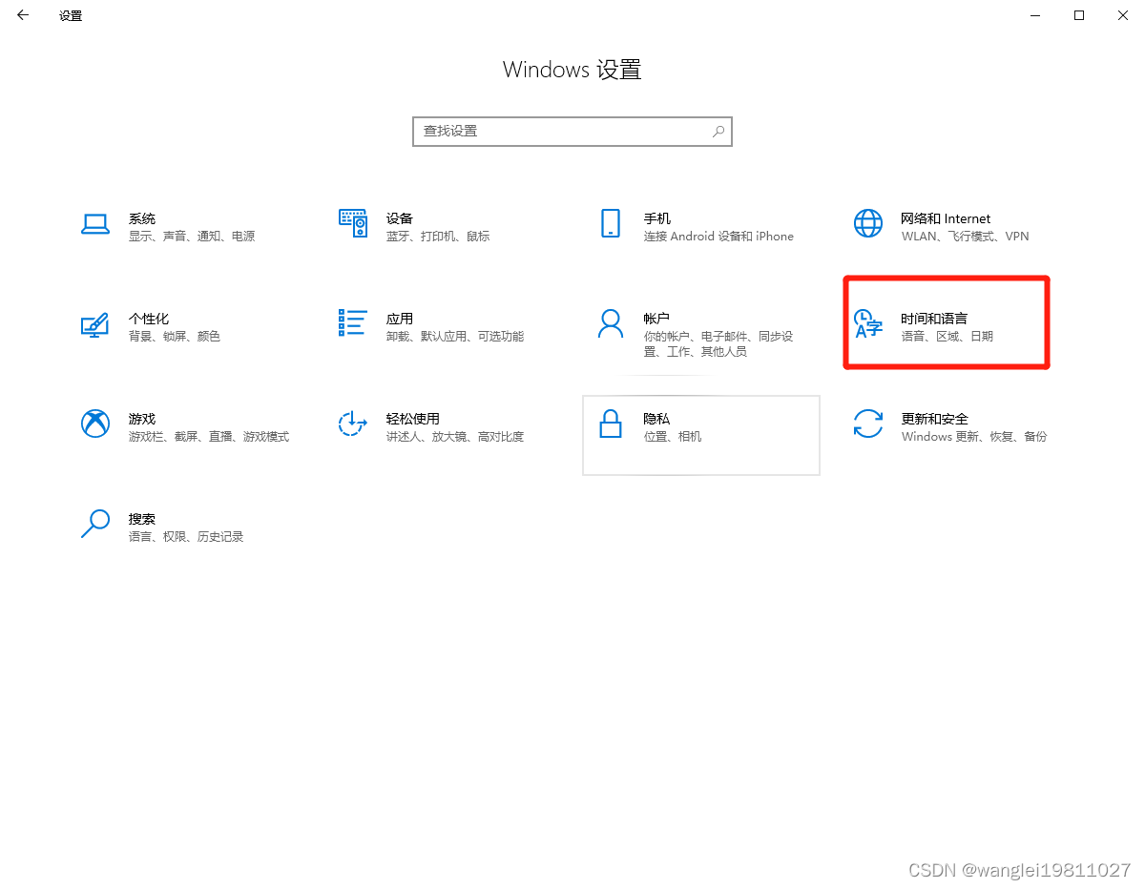Click the text Windows 更新、恢复、备份
1145x889 pixels.
974,437
